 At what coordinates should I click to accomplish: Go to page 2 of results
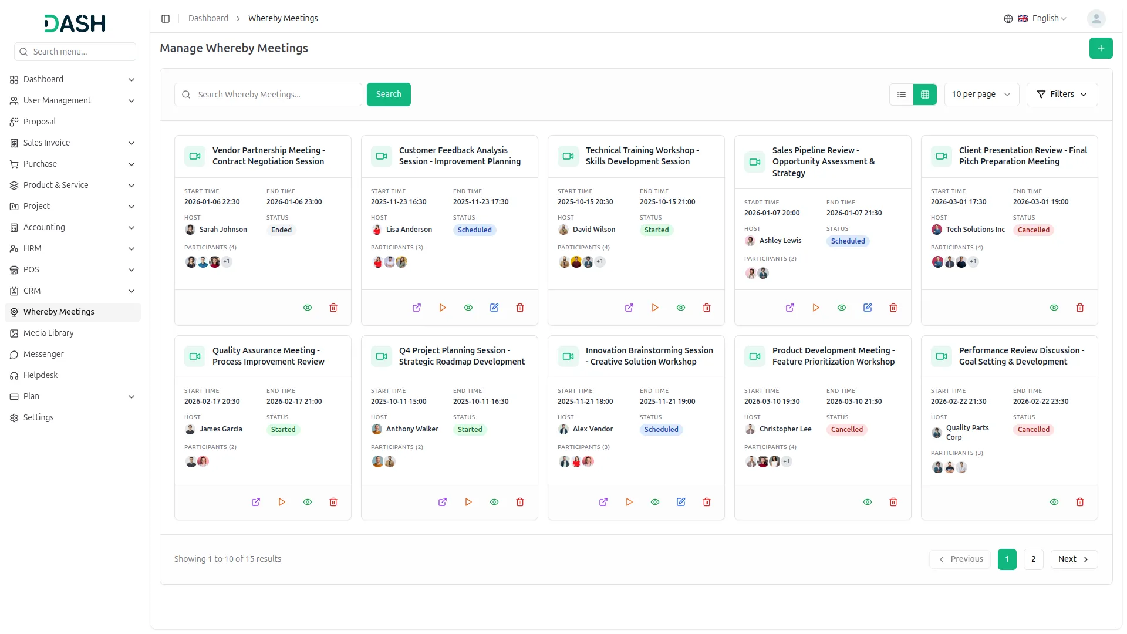pyautogui.click(x=1033, y=559)
